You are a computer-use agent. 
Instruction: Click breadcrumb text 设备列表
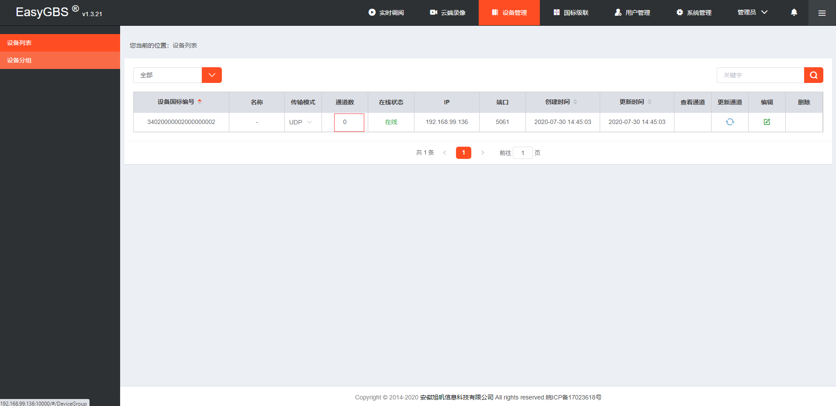[x=185, y=45]
